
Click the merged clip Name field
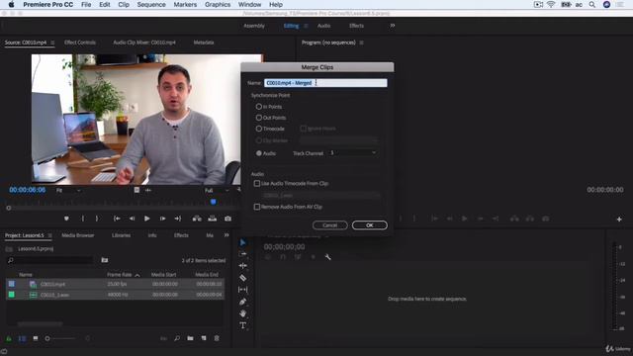325,83
